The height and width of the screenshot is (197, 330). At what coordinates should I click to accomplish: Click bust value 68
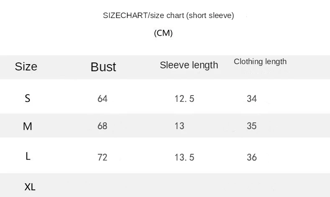[102, 126]
